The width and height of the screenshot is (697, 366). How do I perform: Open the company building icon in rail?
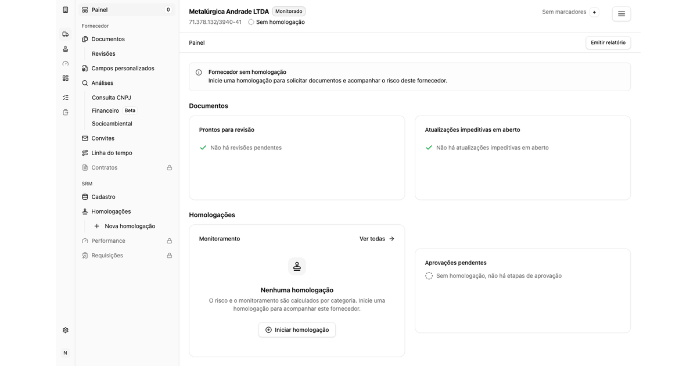pos(65,10)
